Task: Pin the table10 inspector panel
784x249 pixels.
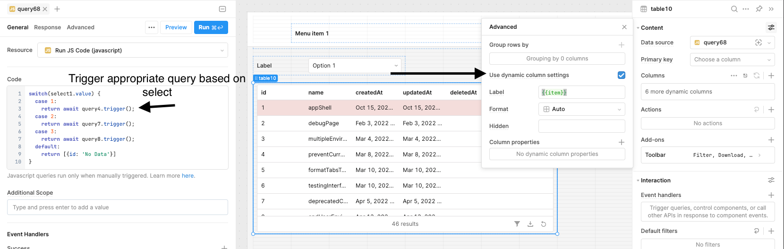Action: click(x=759, y=9)
